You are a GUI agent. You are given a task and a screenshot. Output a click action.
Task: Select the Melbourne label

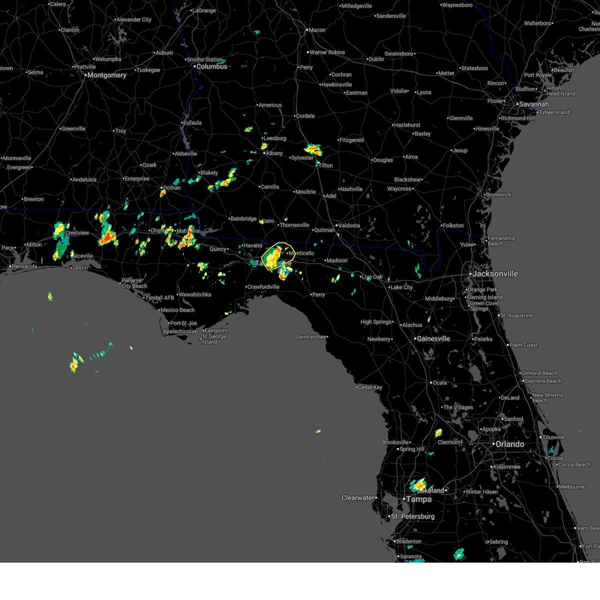[x=571, y=486]
